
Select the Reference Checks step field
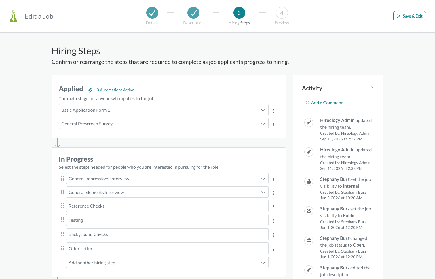coord(167,206)
